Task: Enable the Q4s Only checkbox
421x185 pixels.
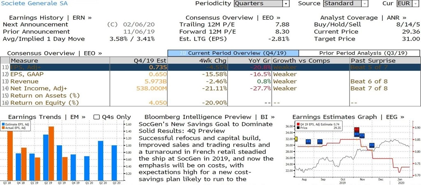Action: point(96,117)
